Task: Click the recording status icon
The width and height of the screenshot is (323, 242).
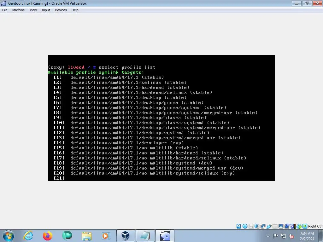Action: [287, 226]
